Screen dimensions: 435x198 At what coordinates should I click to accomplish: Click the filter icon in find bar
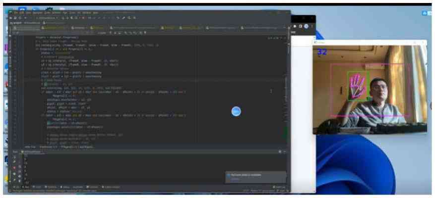[x=145, y=33]
